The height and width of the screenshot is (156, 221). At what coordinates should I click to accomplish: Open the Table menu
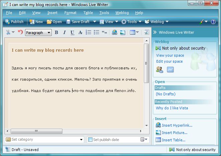(x=88, y=13)
